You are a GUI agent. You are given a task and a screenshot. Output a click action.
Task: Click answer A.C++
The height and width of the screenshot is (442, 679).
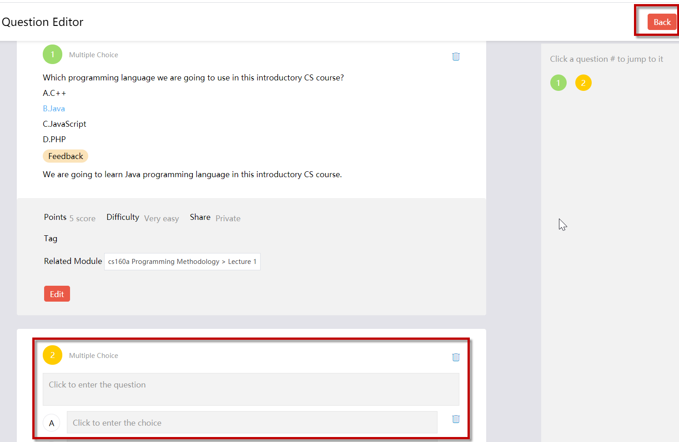pos(54,93)
